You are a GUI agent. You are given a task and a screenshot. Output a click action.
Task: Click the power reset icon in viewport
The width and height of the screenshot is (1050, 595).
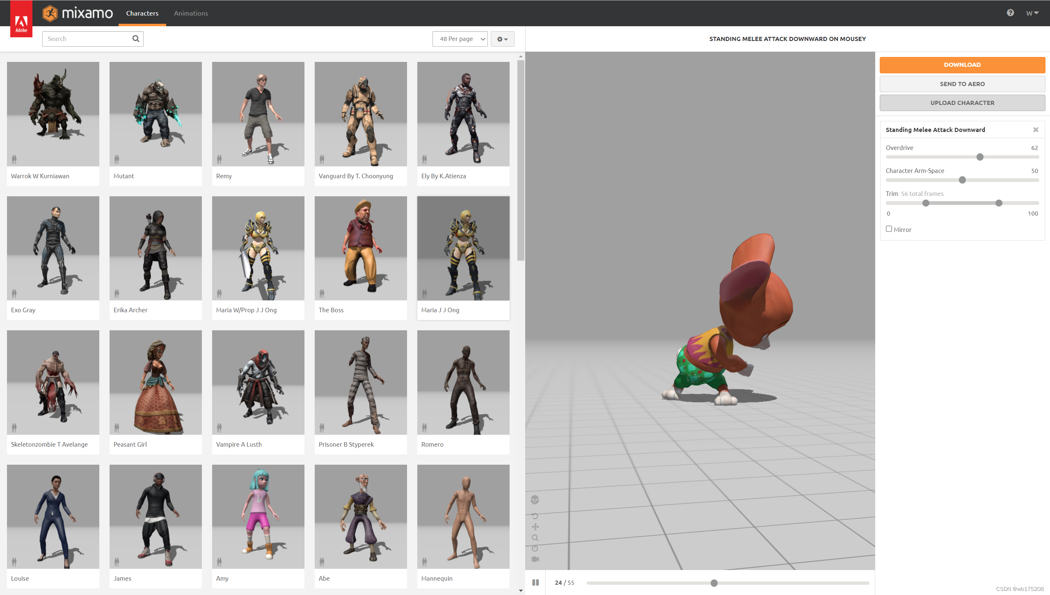(535, 548)
